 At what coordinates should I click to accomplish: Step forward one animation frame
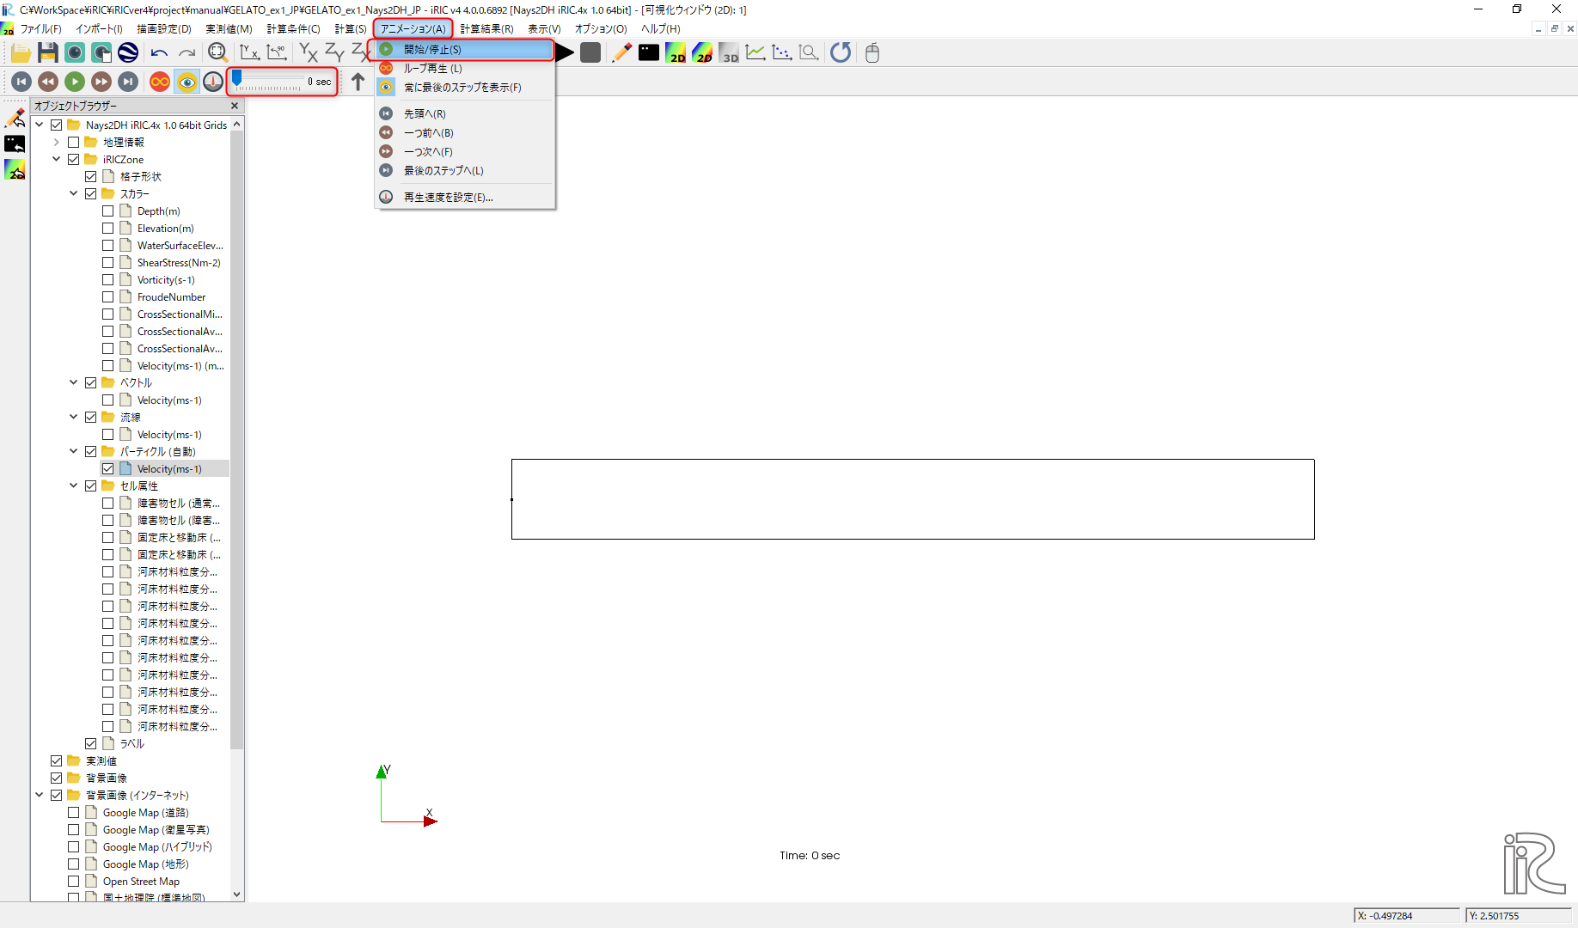[x=101, y=82]
